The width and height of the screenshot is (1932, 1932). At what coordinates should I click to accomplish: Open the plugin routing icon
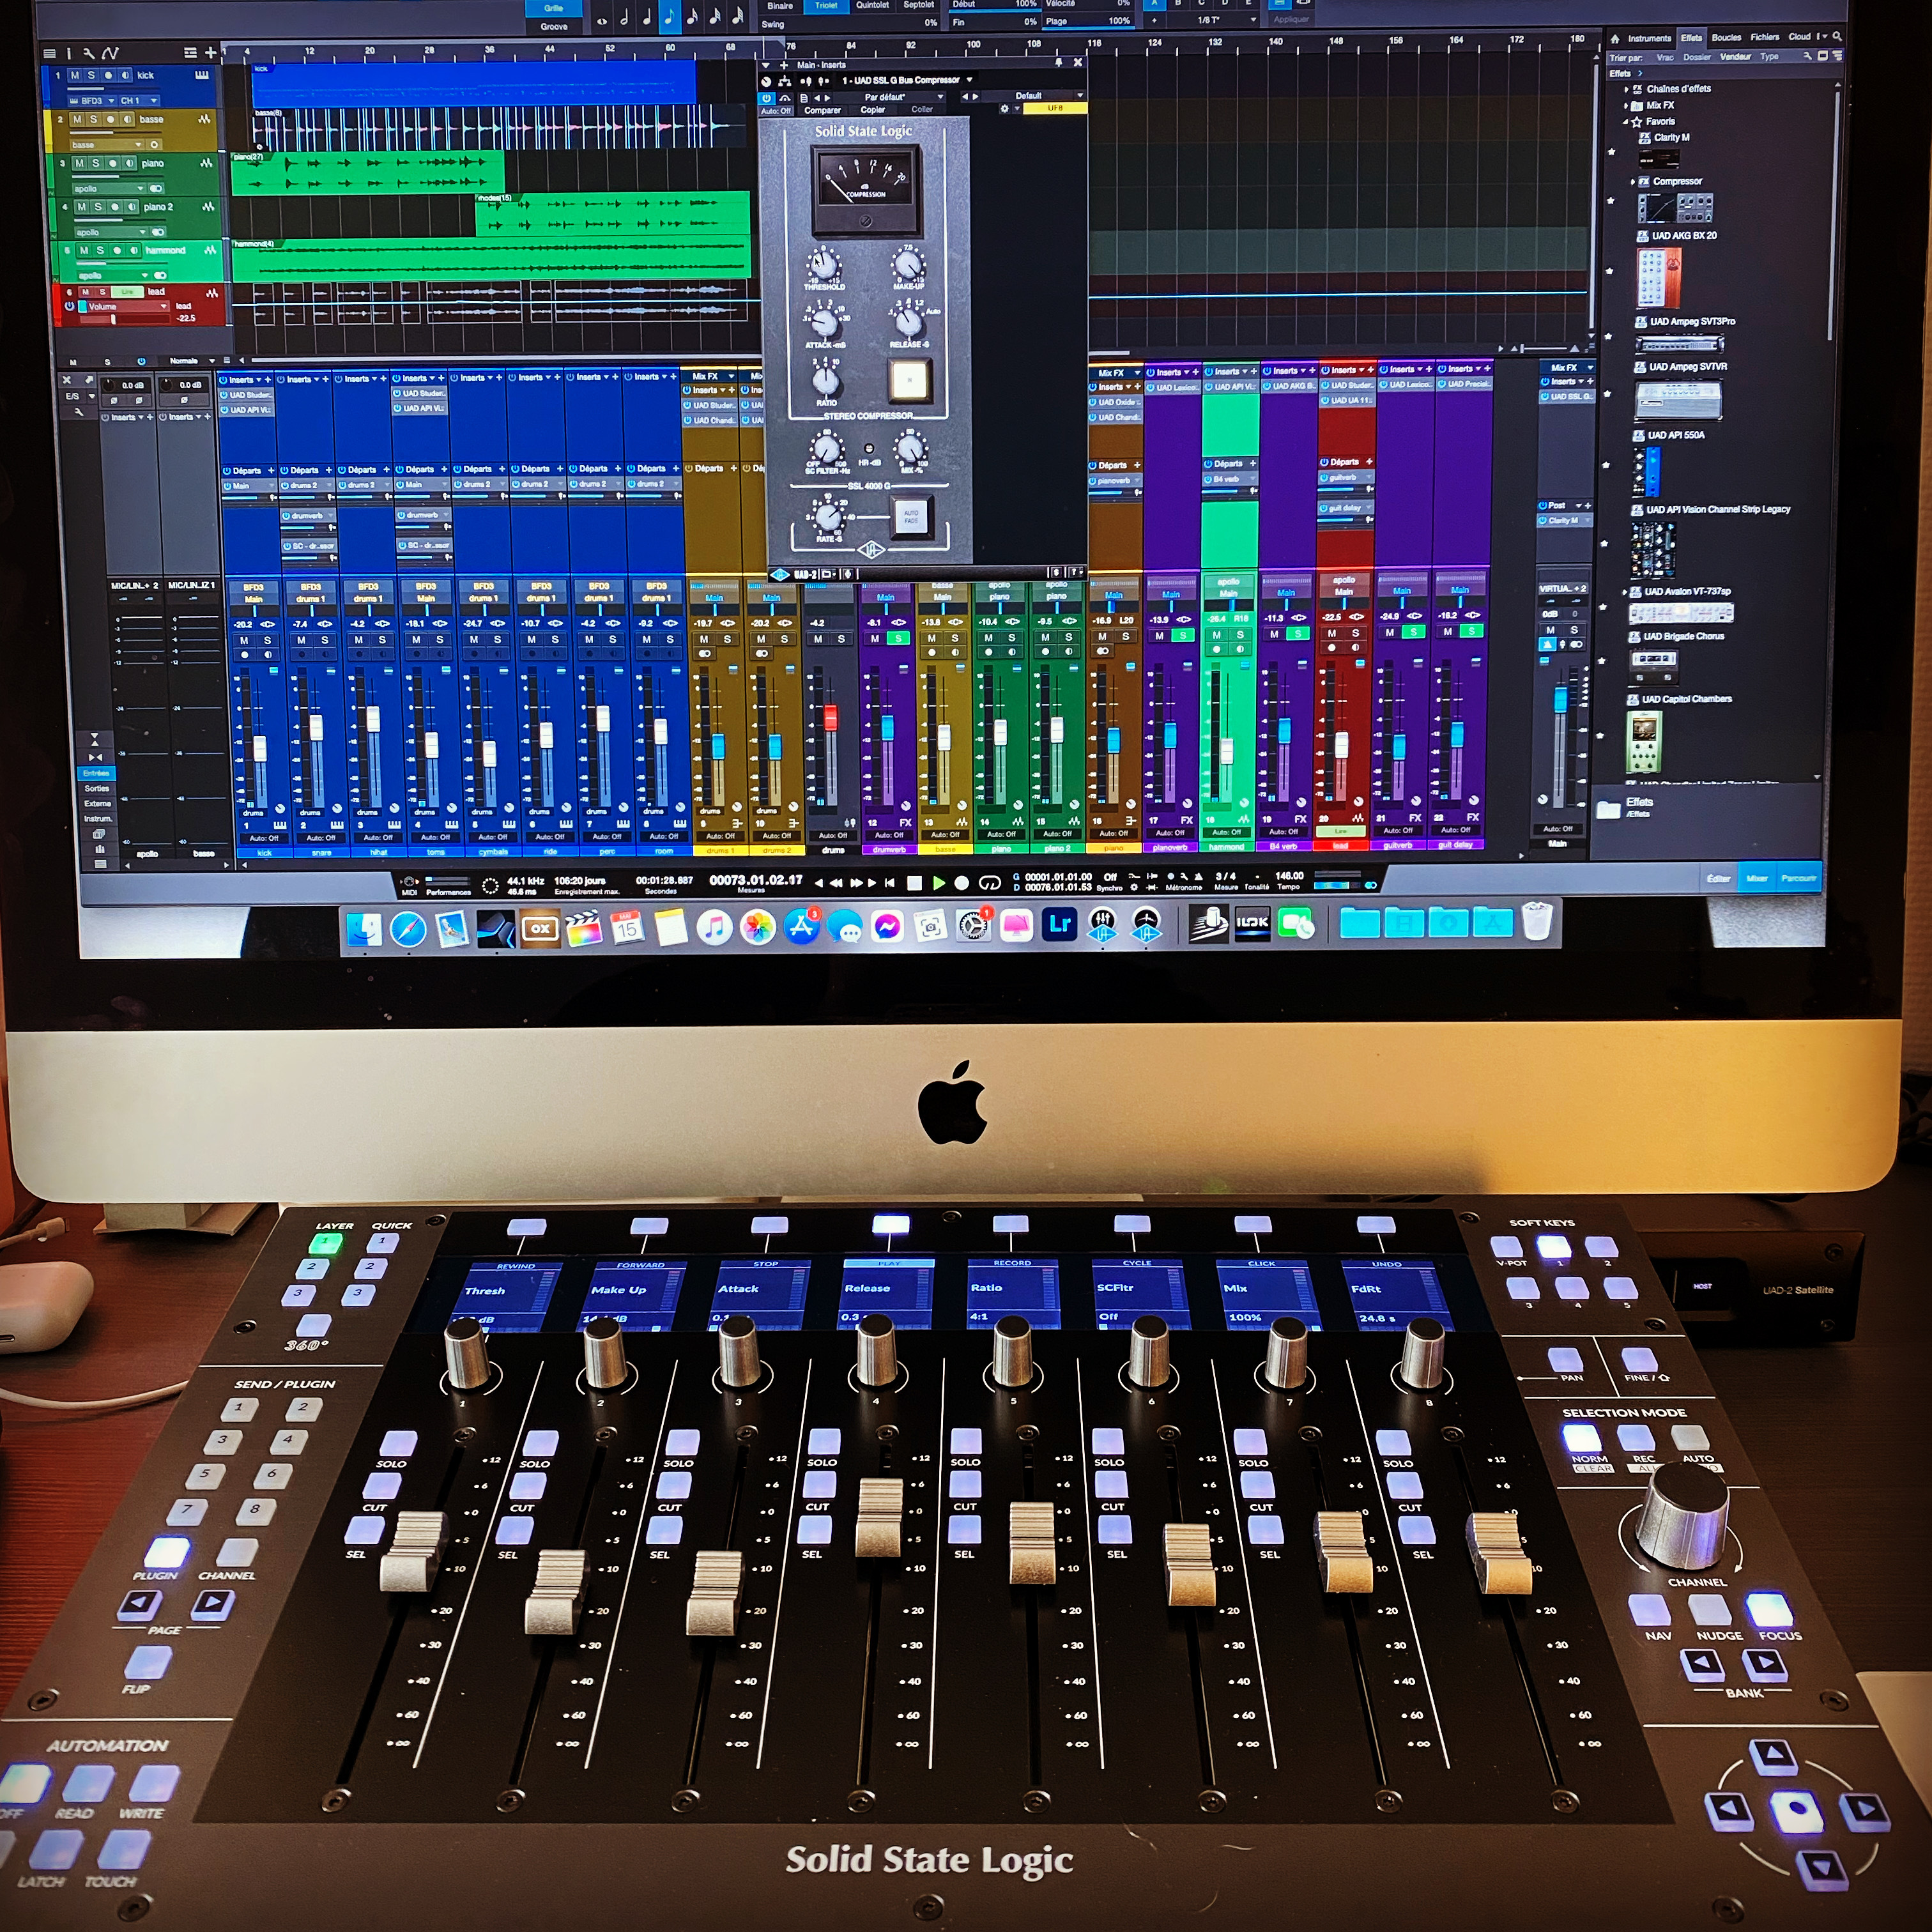[785, 81]
